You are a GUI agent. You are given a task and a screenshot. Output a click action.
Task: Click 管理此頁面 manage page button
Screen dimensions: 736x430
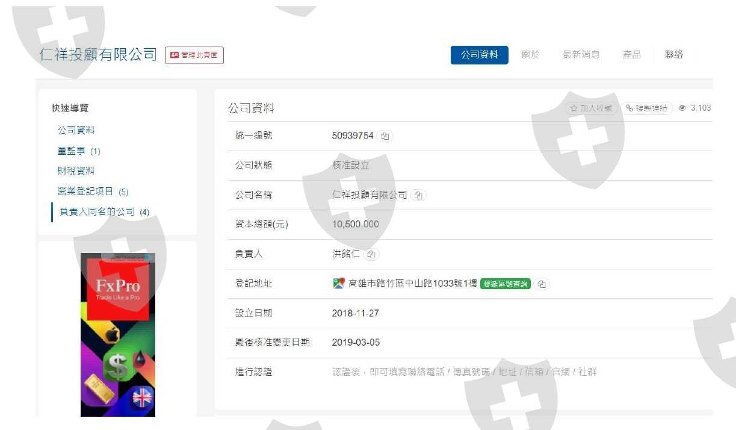[x=194, y=55]
